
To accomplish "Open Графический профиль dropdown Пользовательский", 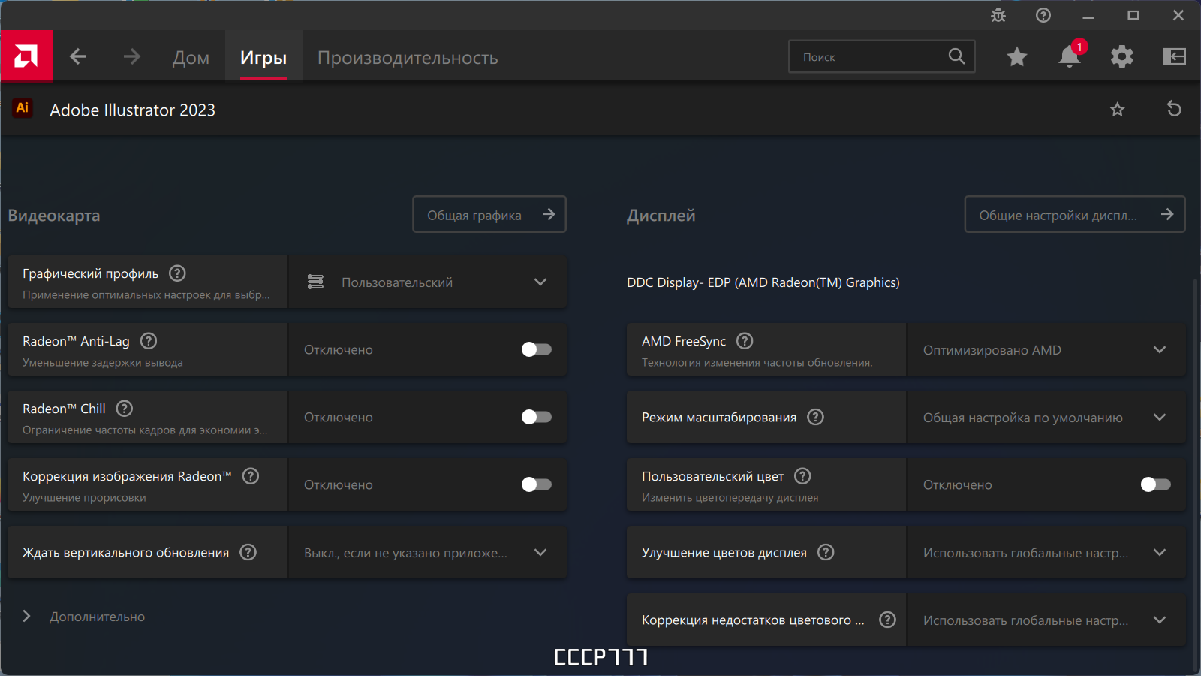I will pyautogui.click(x=428, y=282).
